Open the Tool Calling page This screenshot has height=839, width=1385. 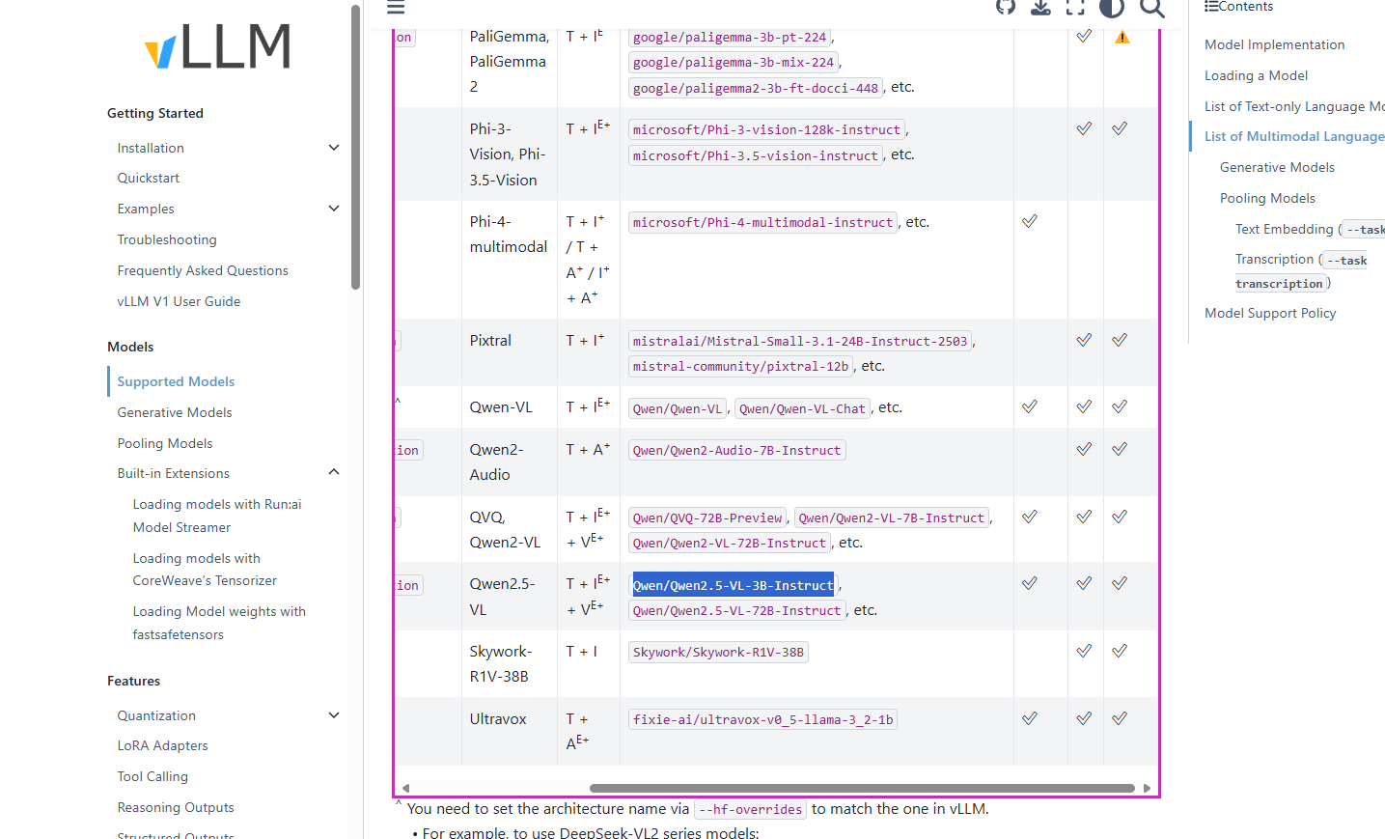click(152, 777)
